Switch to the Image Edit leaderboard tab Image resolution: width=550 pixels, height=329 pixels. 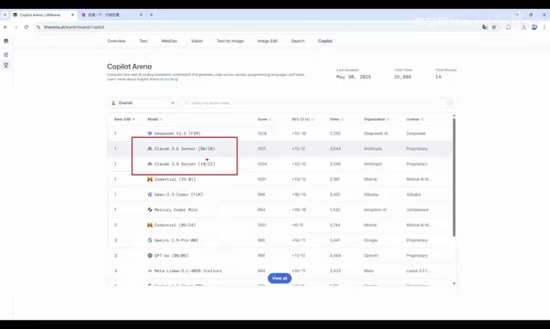click(268, 41)
